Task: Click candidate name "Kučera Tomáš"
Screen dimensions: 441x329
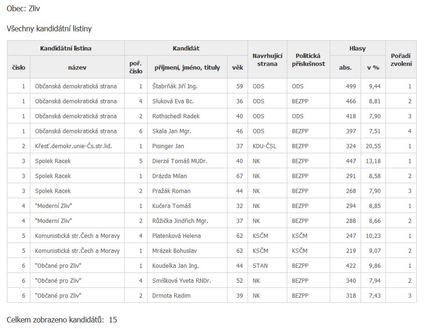Action: 171,206
